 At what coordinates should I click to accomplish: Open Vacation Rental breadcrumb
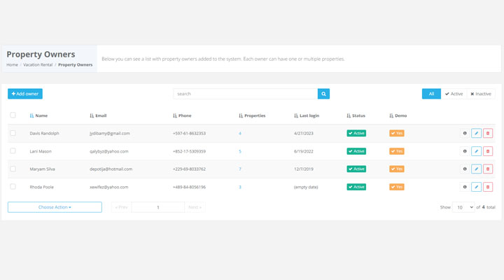[x=38, y=64]
